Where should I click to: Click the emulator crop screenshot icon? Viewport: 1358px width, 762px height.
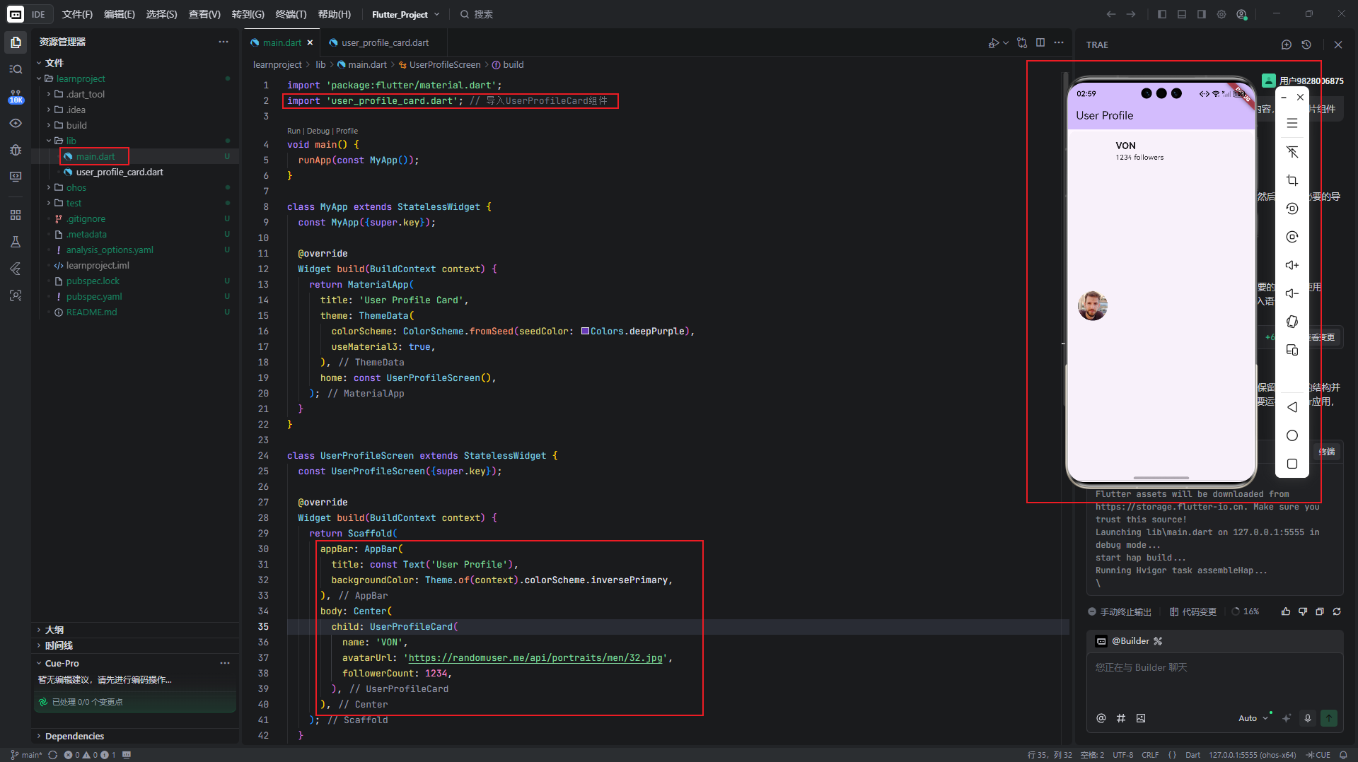coord(1292,180)
